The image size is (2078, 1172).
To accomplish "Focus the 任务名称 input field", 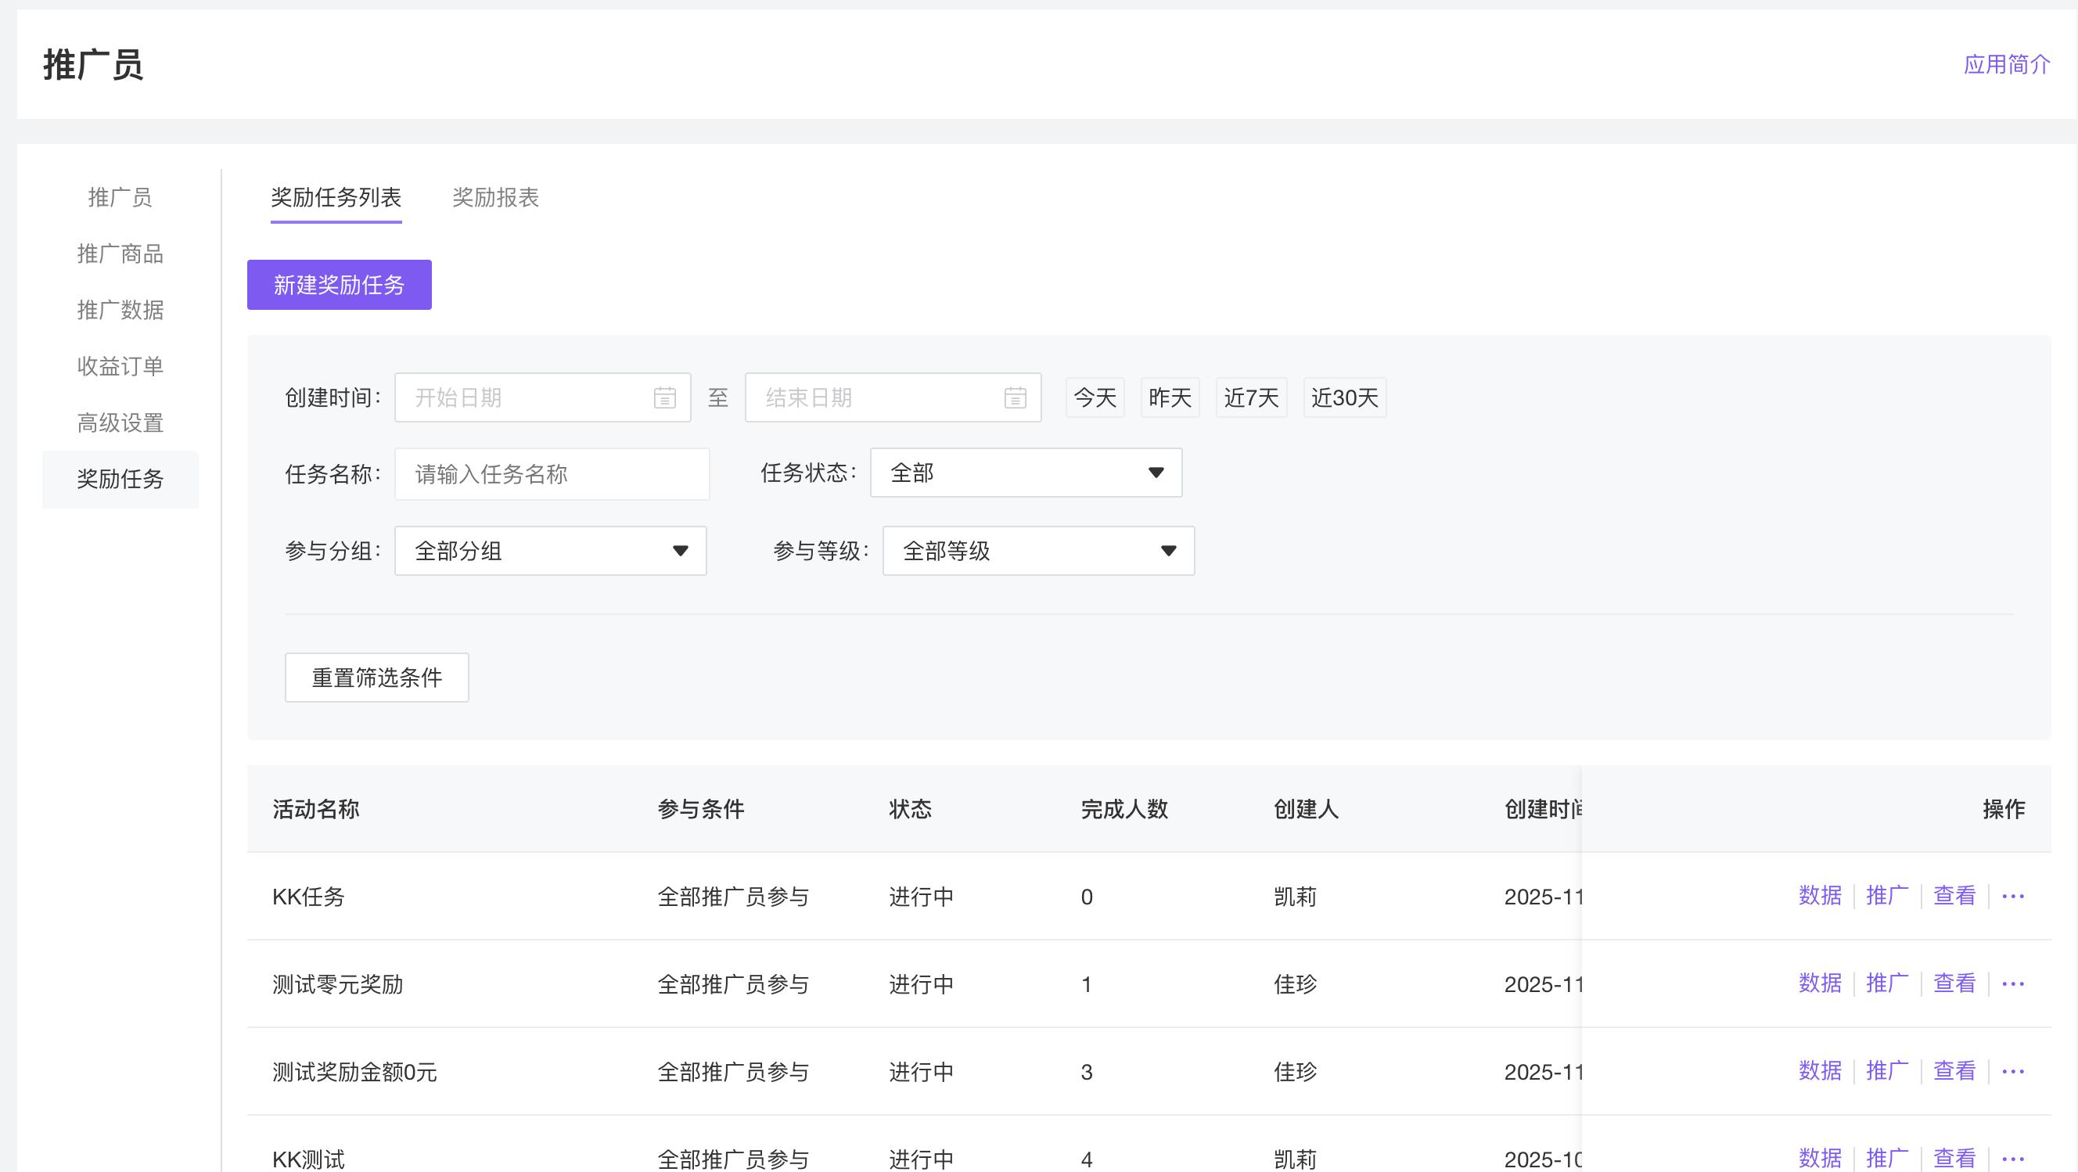I will click(552, 474).
